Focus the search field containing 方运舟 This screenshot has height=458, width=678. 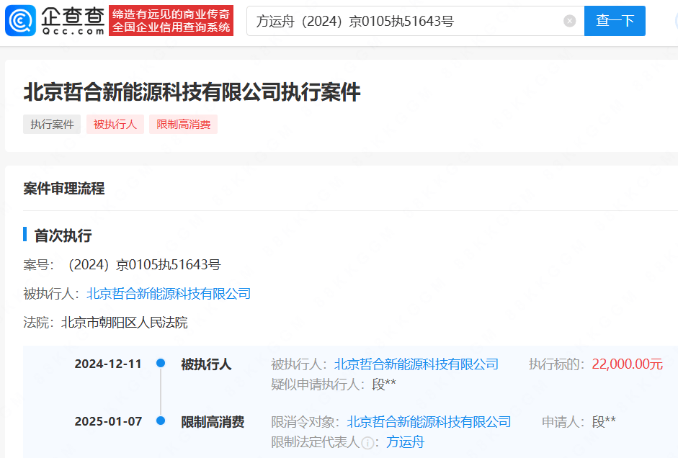[x=415, y=21]
